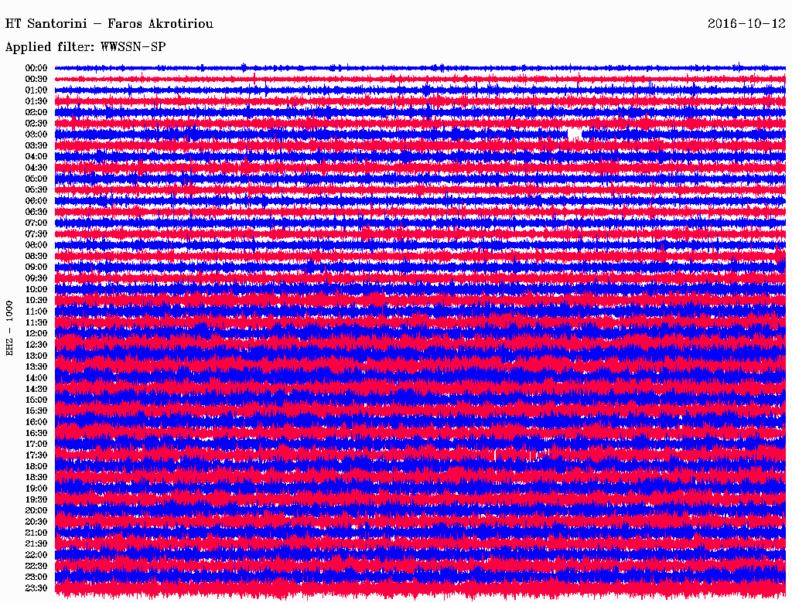Select the 16:30 time label

point(36,434)
